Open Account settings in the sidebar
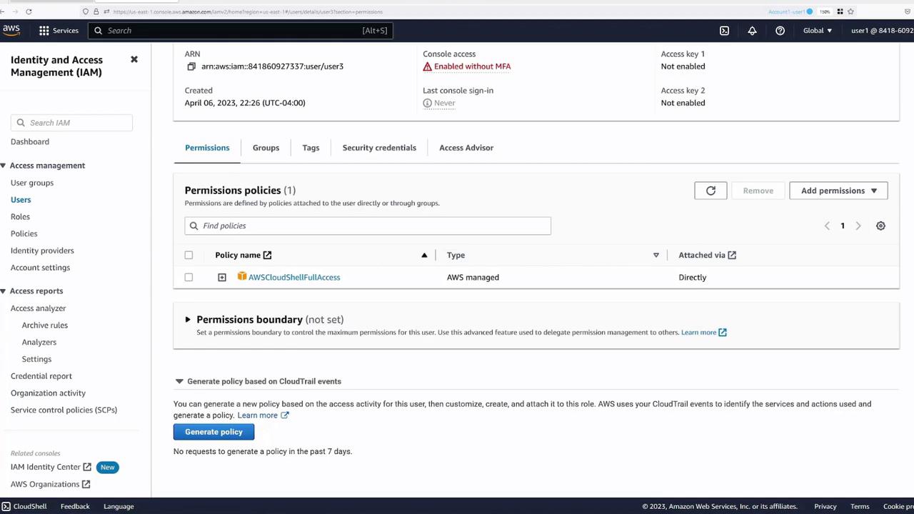This screenshot has width=914, height=514. click(x=40, y=268)
